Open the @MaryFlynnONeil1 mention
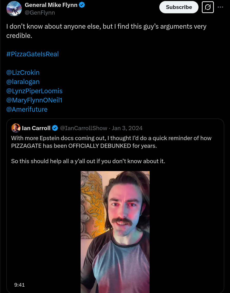This screenshot has width=230, height=293. [34, 100]
